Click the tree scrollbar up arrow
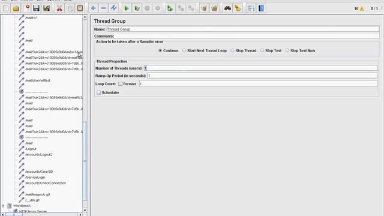384x216 pixels. tap(85, 17)
